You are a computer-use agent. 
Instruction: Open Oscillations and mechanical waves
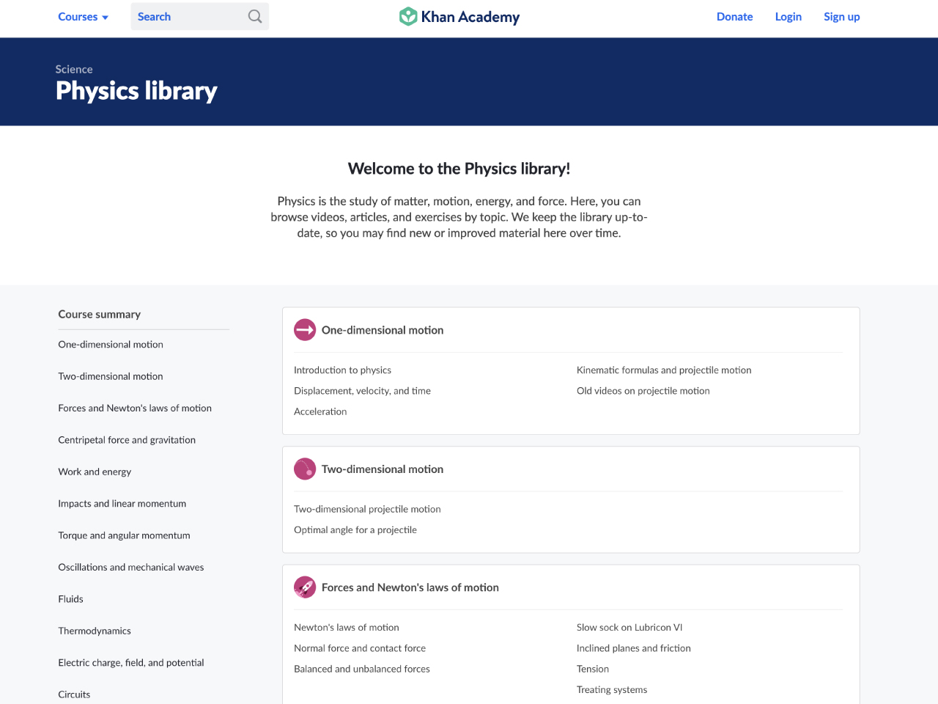131,567
